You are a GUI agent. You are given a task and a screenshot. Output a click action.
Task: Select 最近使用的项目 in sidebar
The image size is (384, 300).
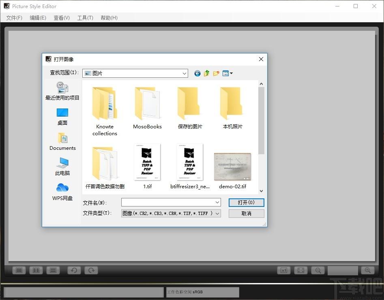coord(62,91)
